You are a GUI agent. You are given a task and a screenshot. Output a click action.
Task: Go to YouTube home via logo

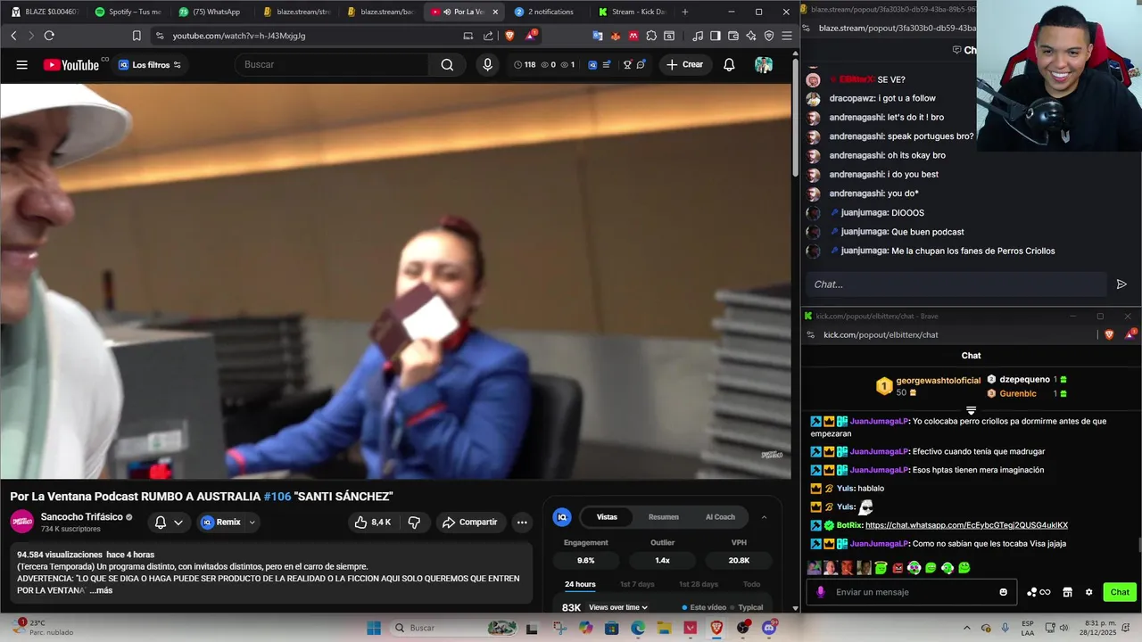[x=70, y=64]
